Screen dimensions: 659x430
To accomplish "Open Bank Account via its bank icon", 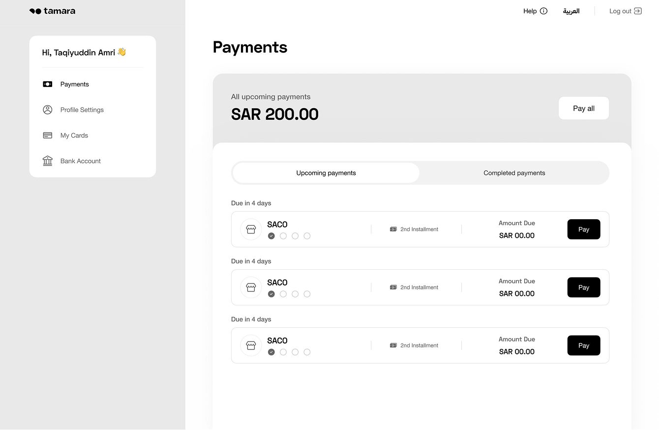I will tap(48, 161).
